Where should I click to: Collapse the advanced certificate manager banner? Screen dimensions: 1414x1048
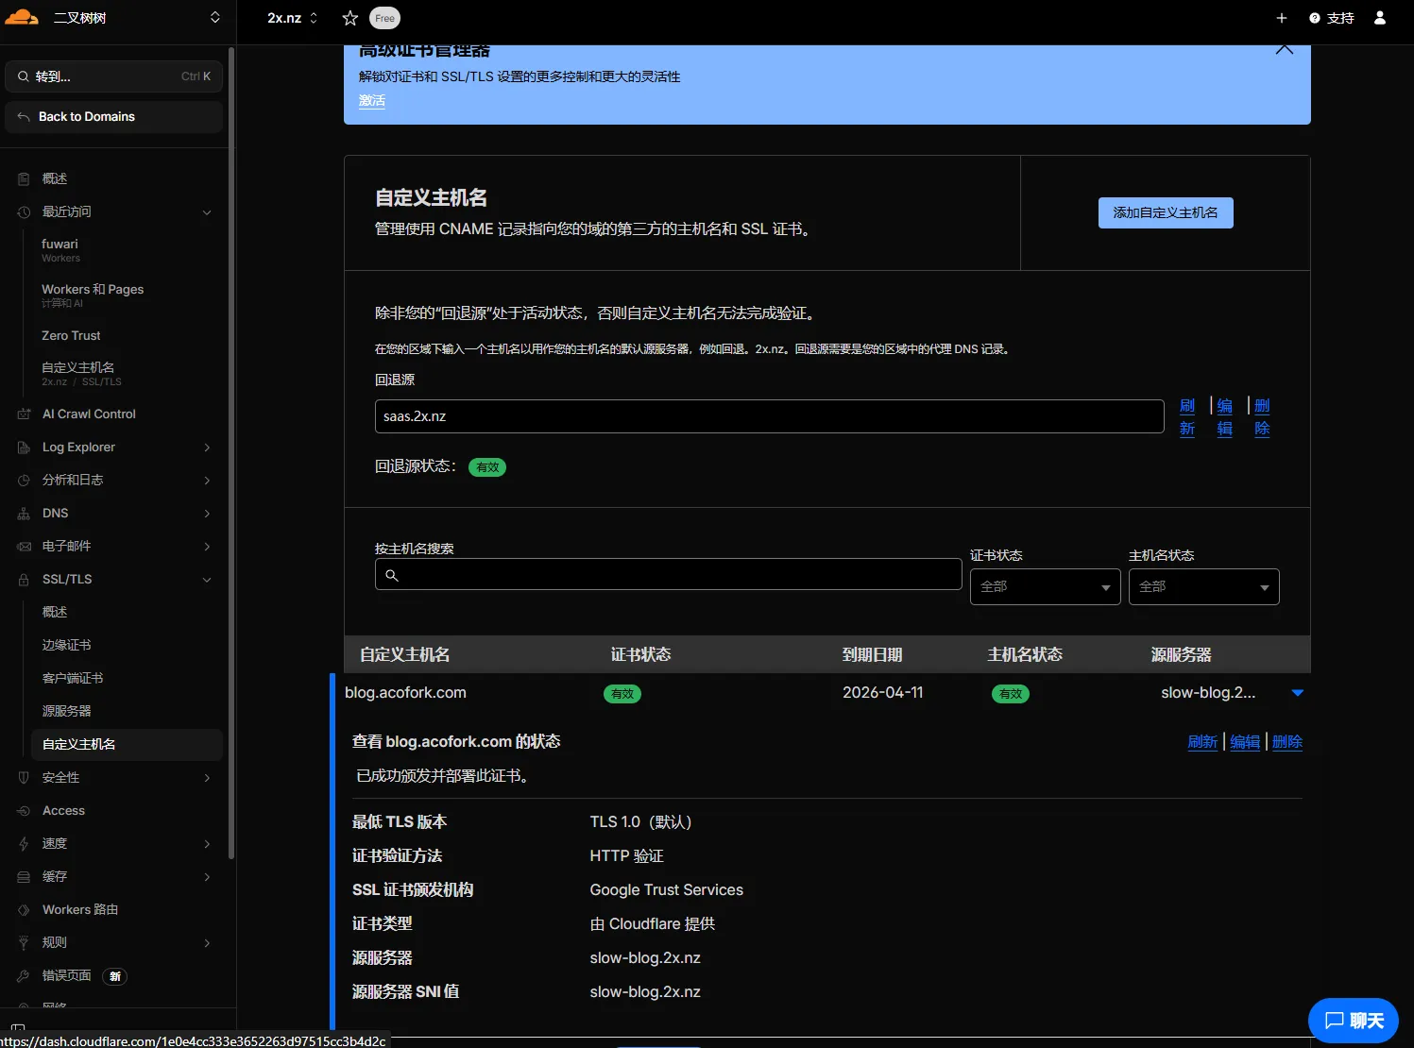[1284, 50]
